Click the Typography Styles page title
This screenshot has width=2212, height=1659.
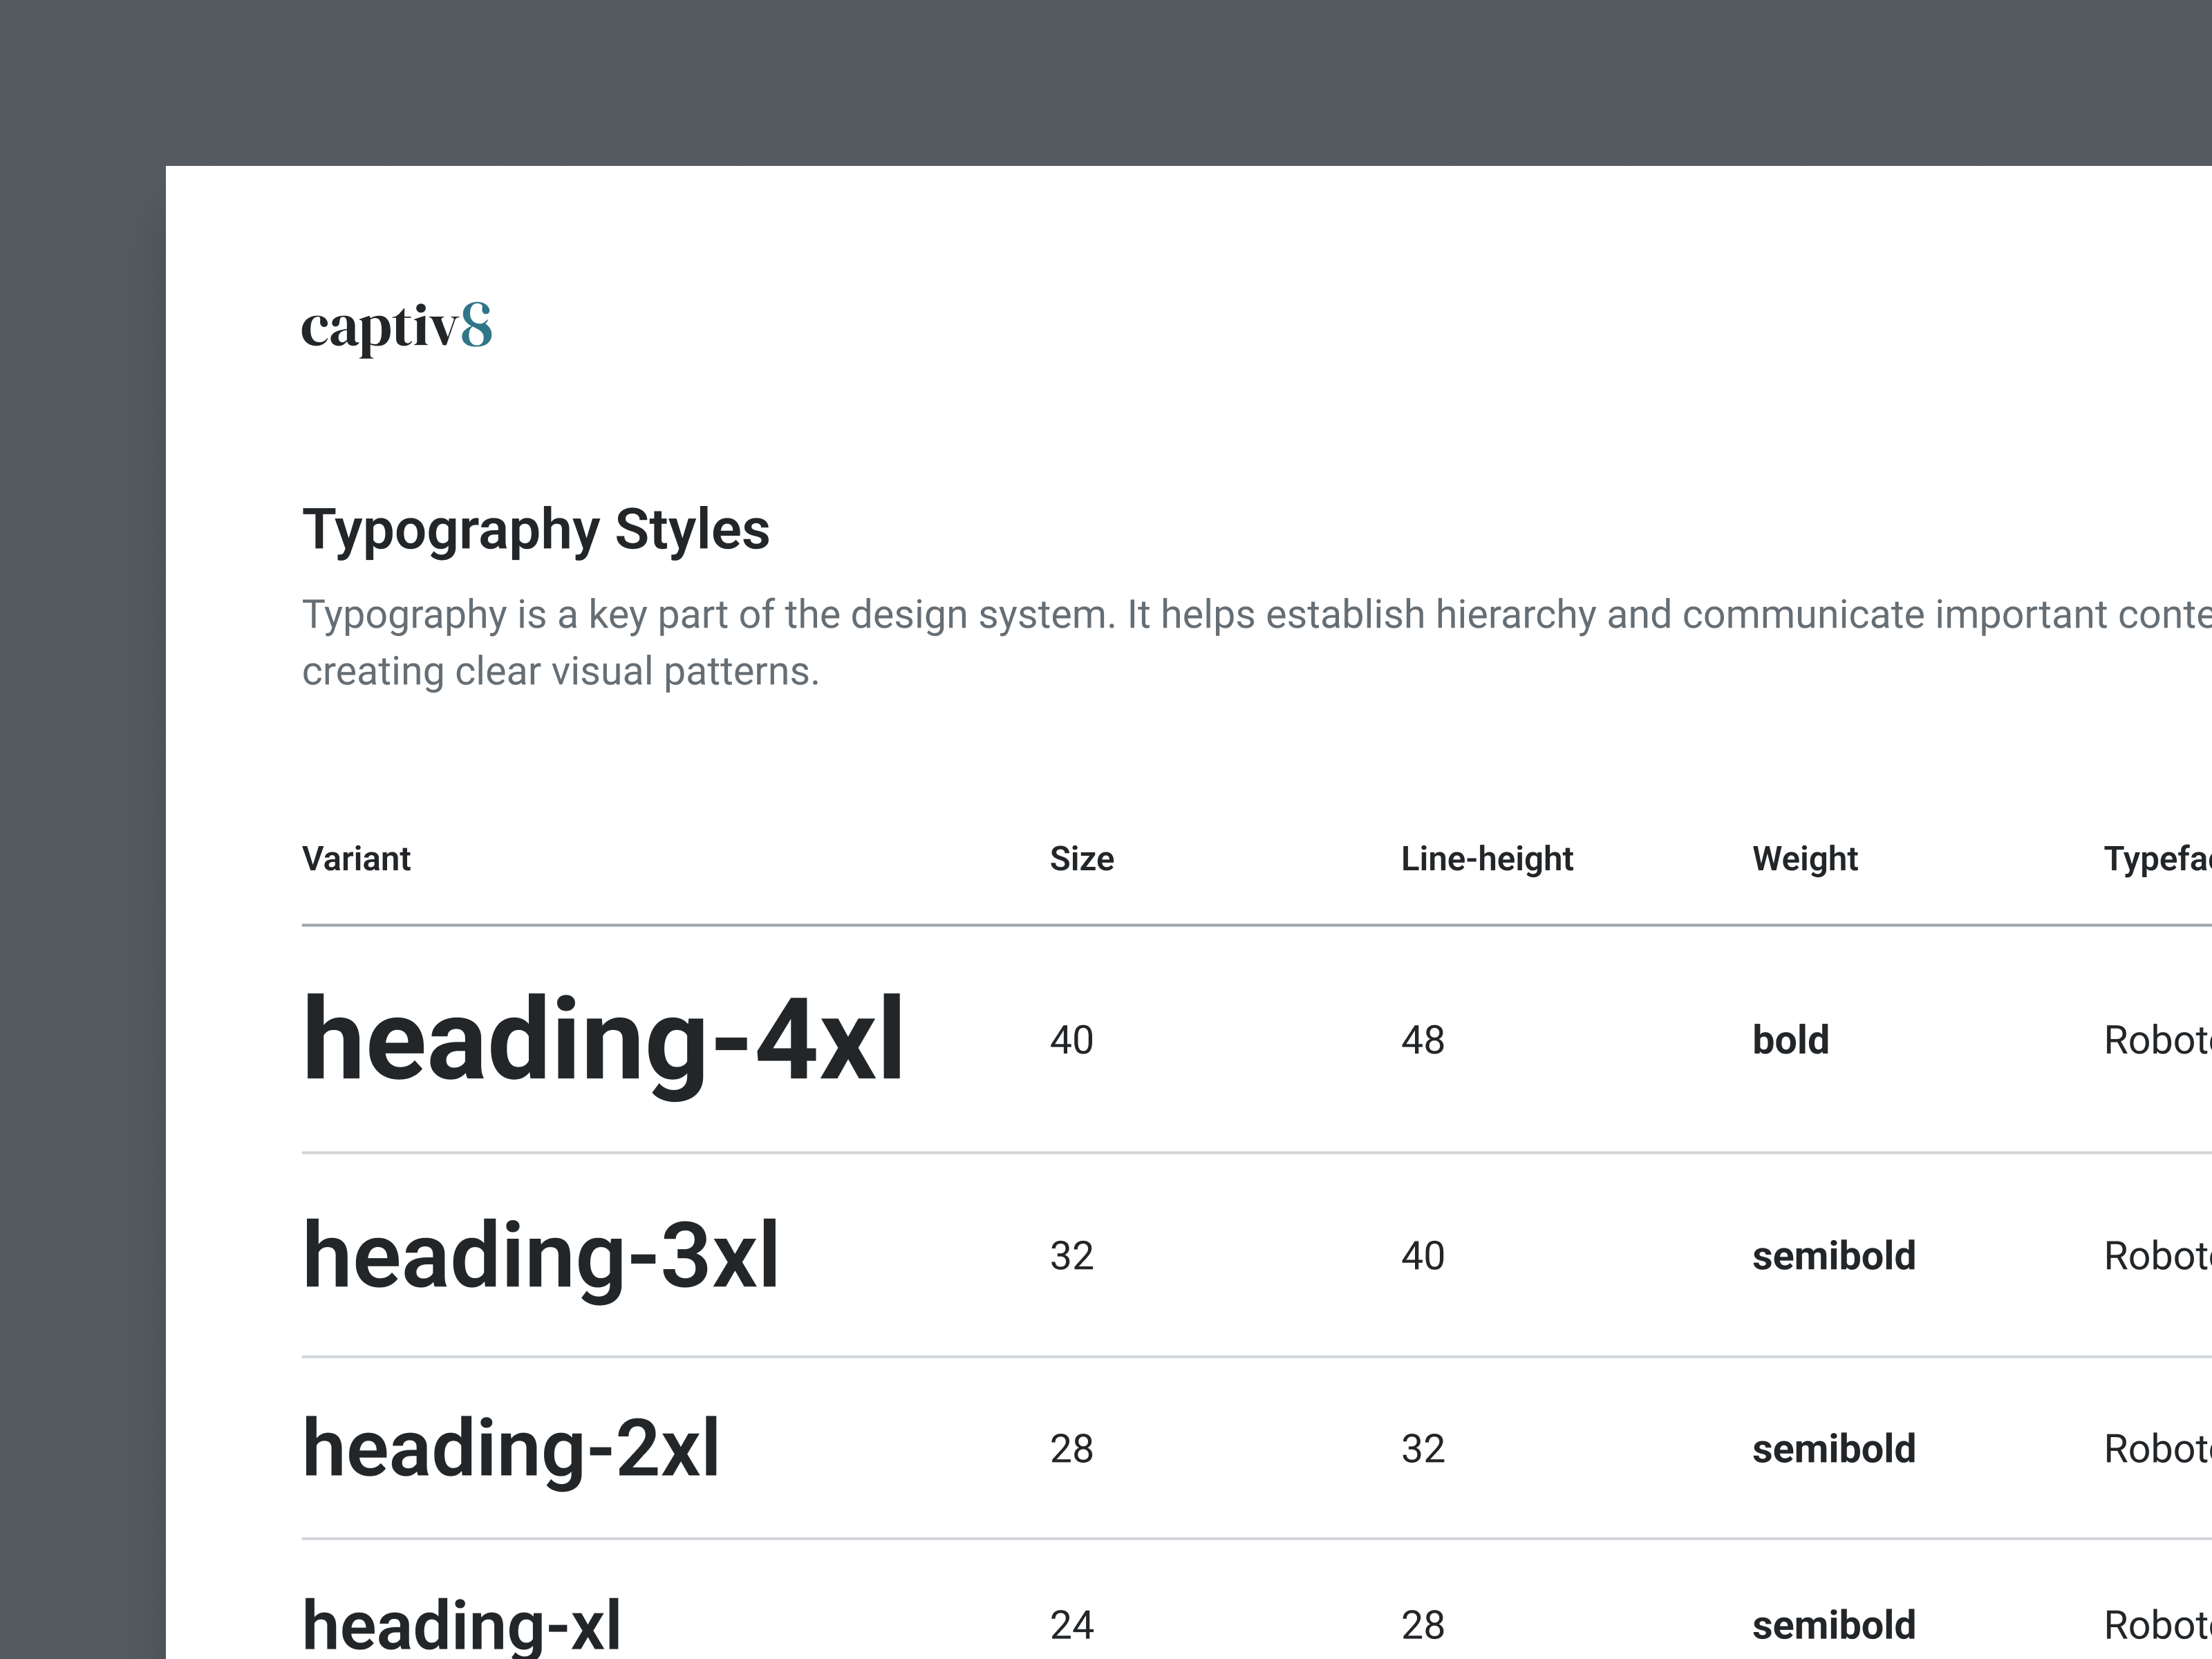(536, 531)
